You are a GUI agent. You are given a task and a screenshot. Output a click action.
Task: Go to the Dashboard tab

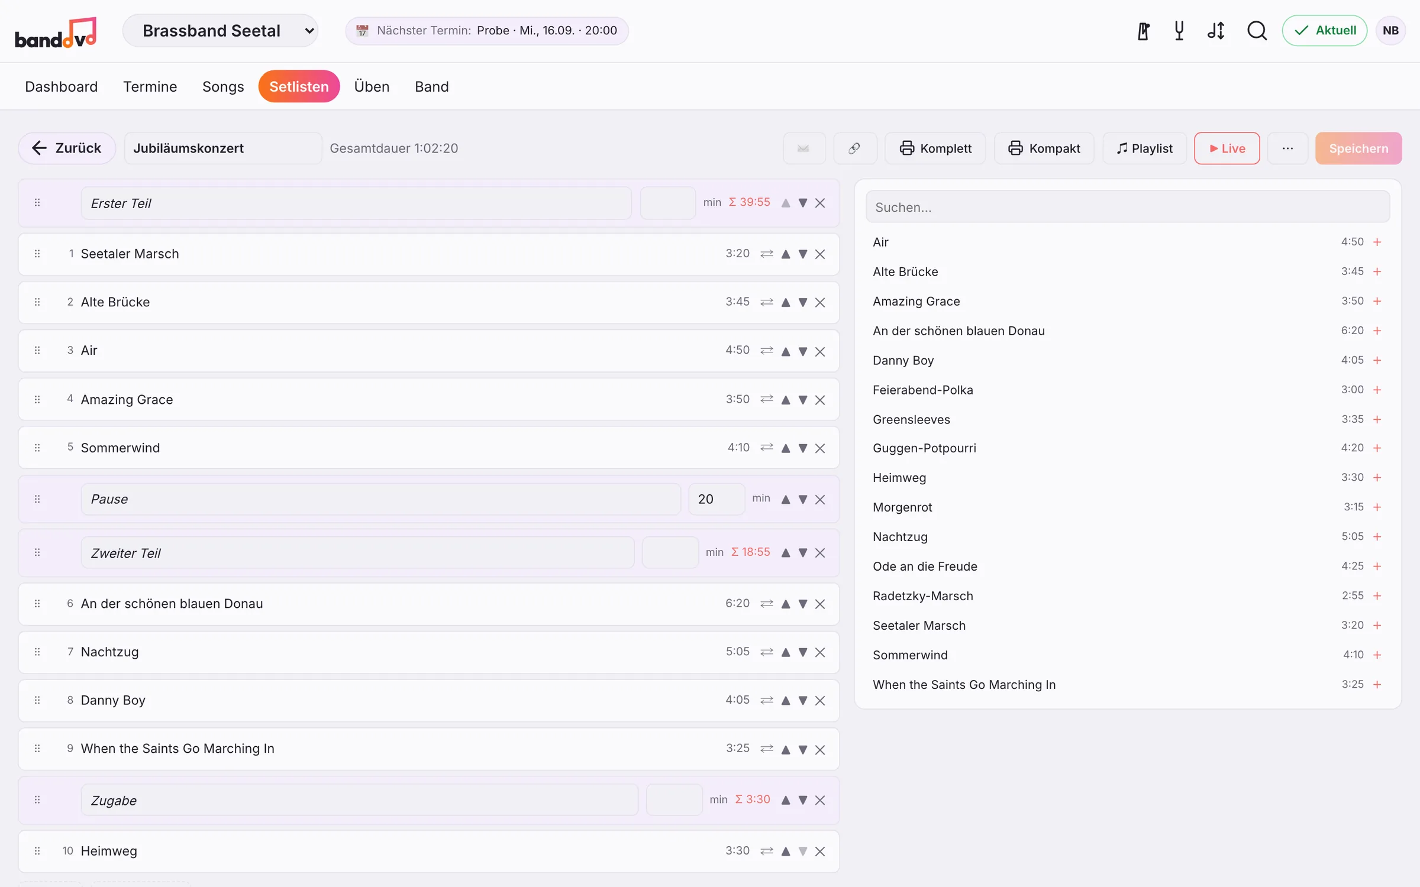coord(62,86)
